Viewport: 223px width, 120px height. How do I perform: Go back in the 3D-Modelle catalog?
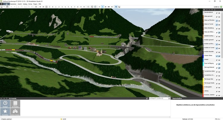tap(1, 98)
